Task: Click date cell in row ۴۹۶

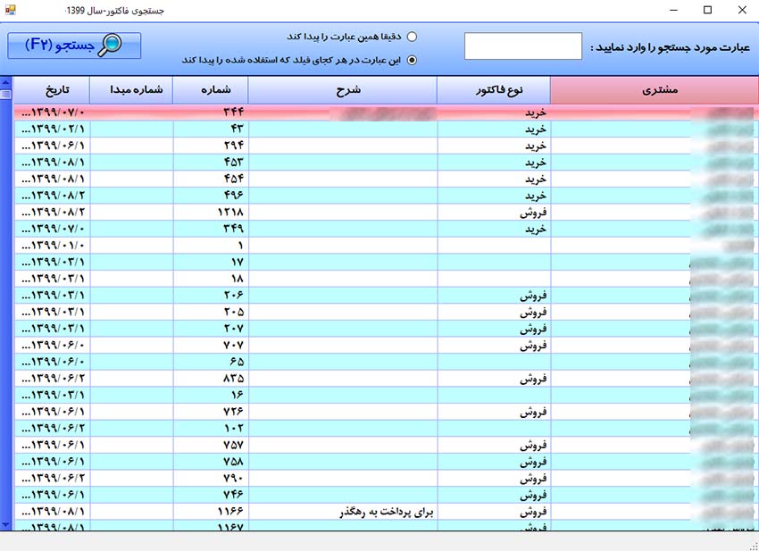Action: pyautogui.click(x=52, y=196)
